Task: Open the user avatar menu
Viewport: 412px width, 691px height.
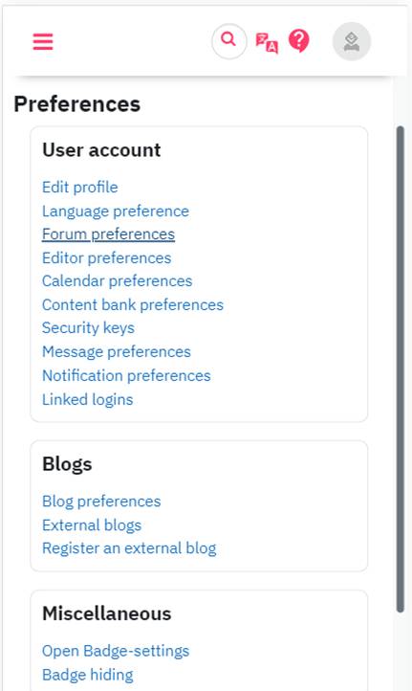Action: [352, 41]
